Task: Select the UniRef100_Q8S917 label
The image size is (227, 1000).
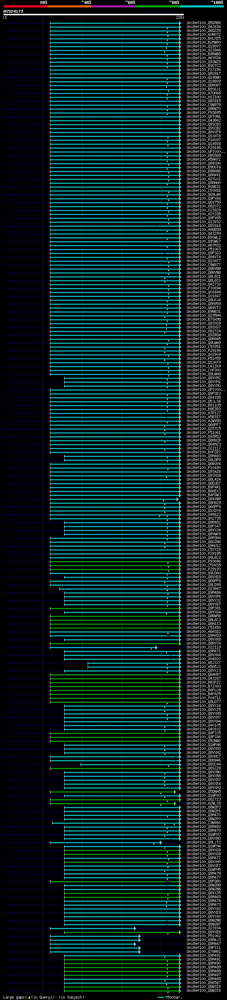Action: tap(204, 74)
